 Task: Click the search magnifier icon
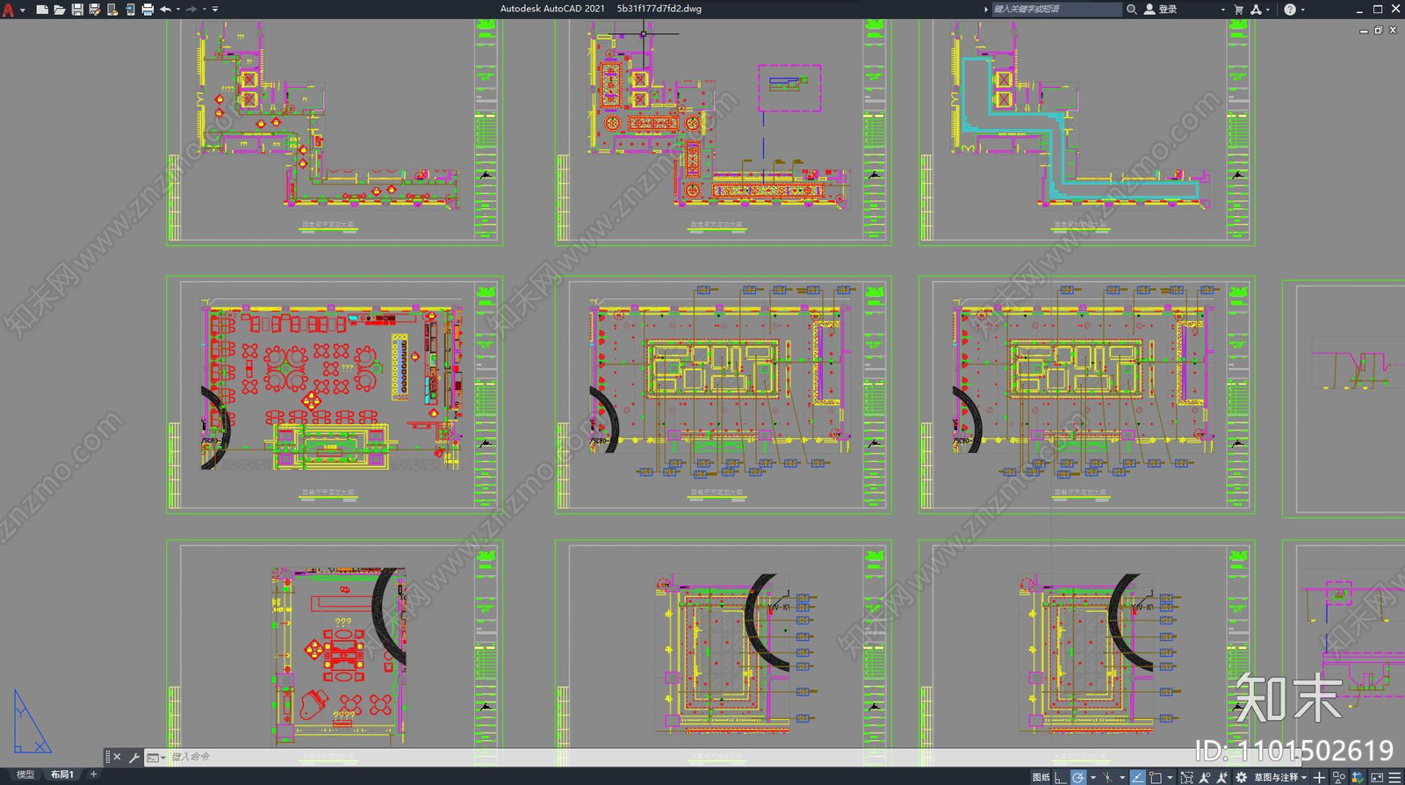(1132, 9)
